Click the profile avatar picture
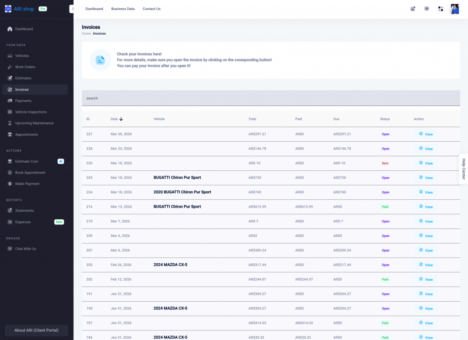This screenshot has height=340, width=468. click(454, 8)
